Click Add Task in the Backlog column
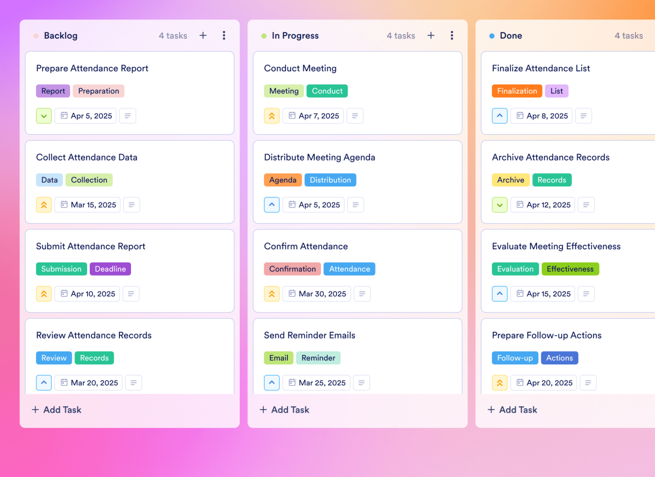Screen dimensions: 655x477 point(56,409)
